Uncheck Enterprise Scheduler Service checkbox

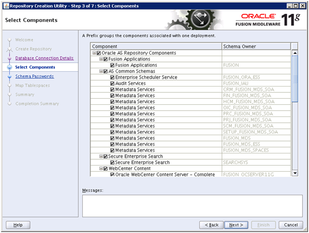coord(112,77)
